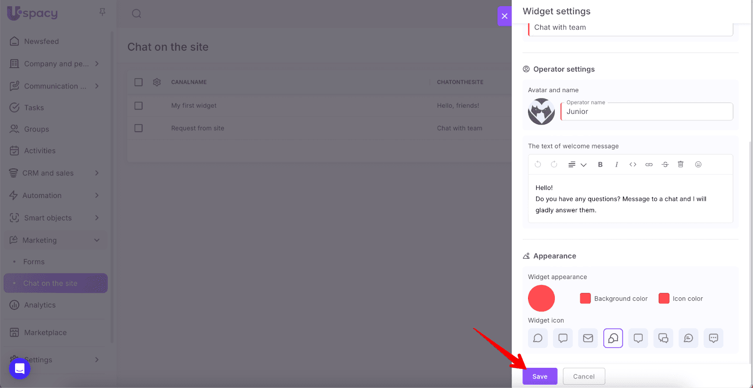
Task: Apply italic formatting in the editor
Action: click(617, 165)
